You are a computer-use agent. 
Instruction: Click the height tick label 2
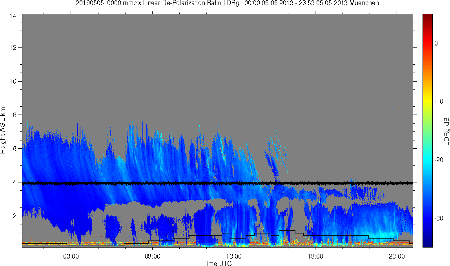click(15, 216)
